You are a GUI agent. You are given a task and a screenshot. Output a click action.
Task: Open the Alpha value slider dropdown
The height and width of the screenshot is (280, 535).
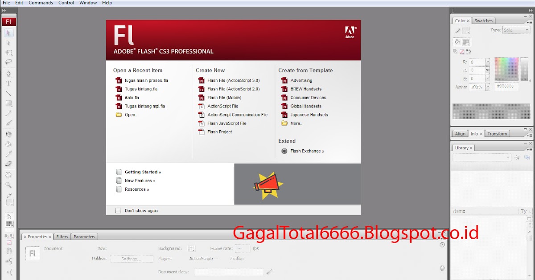(487, 87)
